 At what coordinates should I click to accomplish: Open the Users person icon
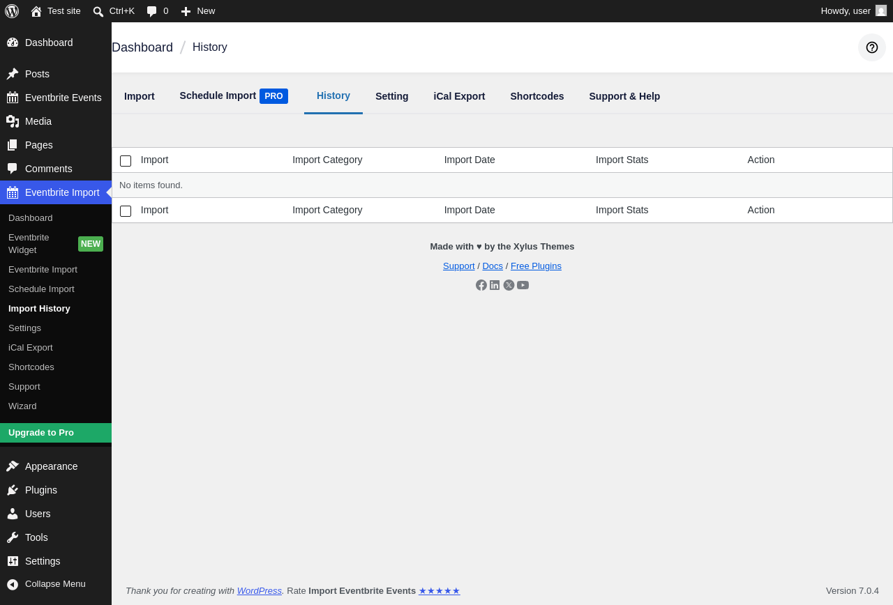tap(13, 514)
